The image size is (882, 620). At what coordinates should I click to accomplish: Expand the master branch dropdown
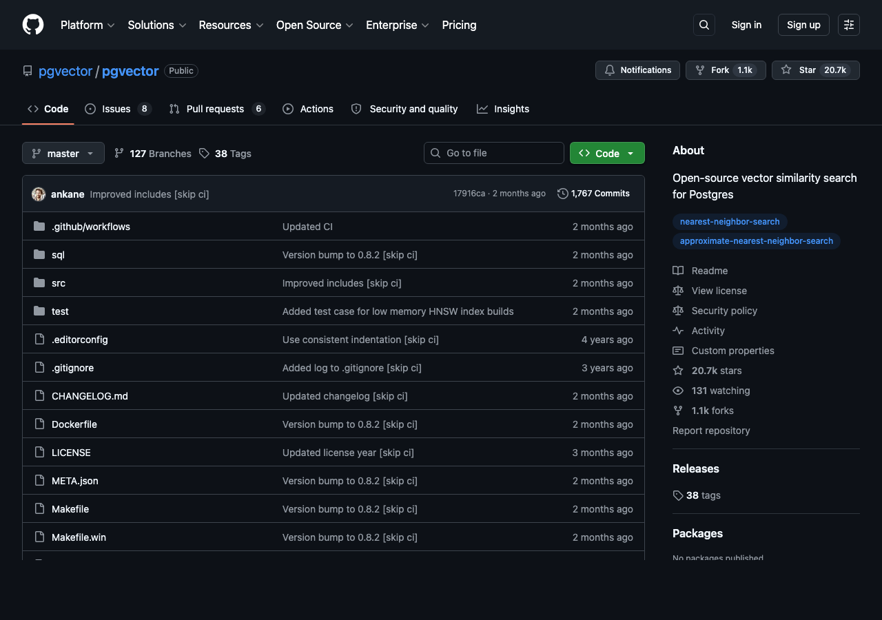(63, 153)
